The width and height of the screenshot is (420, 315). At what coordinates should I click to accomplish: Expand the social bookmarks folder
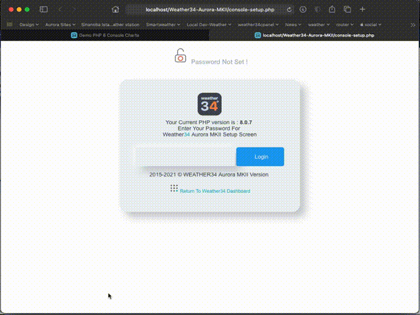(370, 25)
